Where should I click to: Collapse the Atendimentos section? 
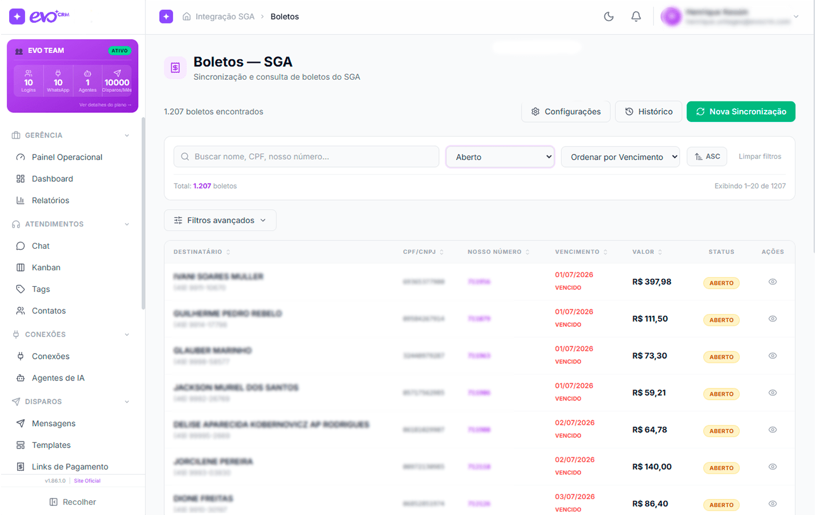coord(127,225)
